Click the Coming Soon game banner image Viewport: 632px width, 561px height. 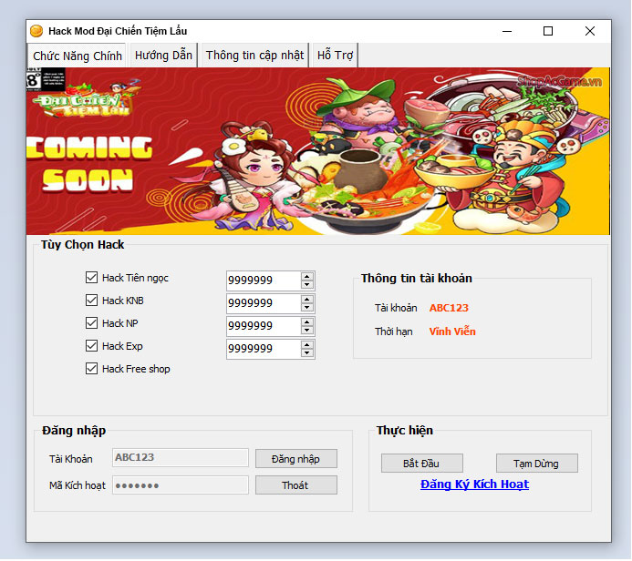click(318, 151)
